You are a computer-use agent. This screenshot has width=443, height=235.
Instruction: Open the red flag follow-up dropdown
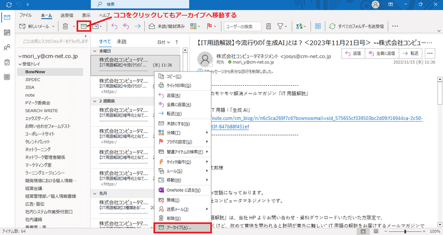click(212, 26)
